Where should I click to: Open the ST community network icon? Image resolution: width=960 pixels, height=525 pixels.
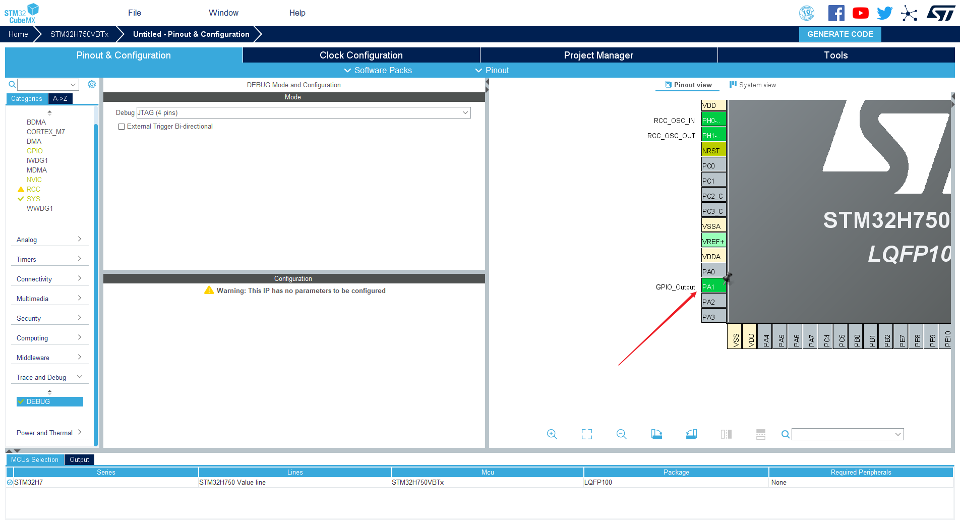click(x=909, y=13)
